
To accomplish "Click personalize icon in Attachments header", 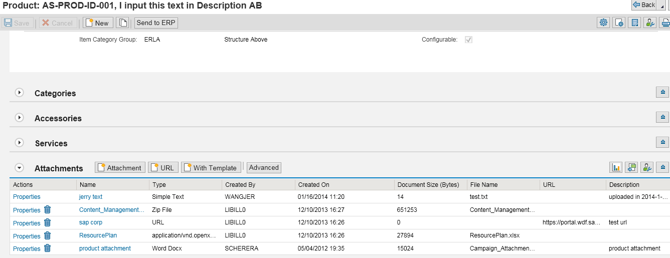I will tap(647, 167).
